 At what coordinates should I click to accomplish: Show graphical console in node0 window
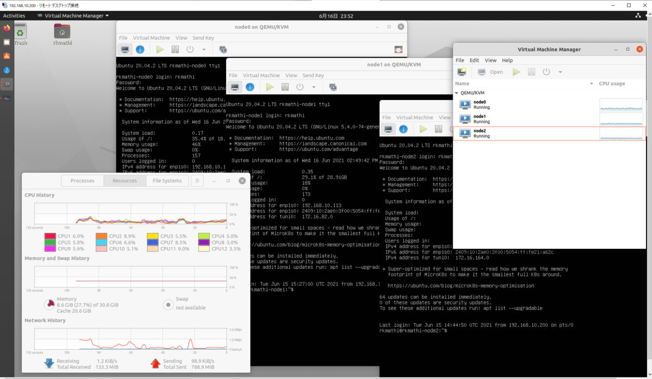125,49
